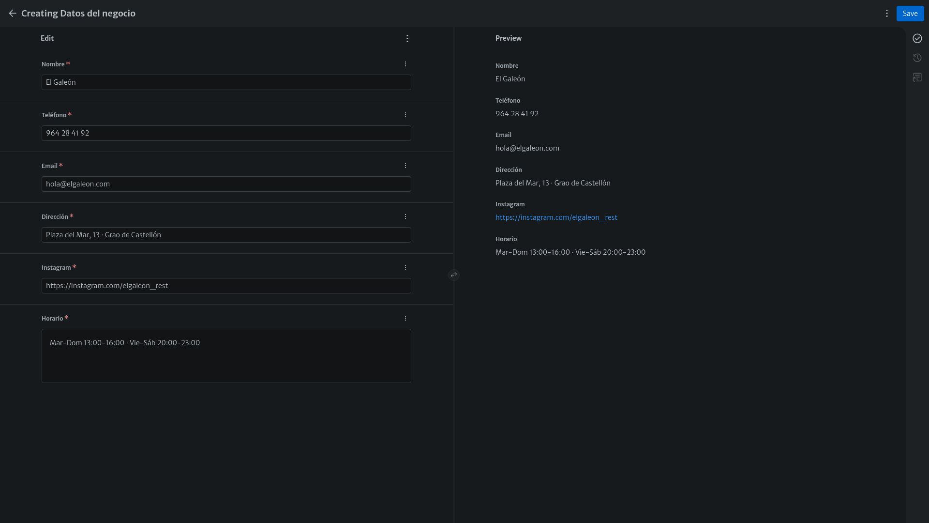Screen dimensions: 929x523
Task: Toggle the split-pane swap handle icon
Action: (x=454, y=275)
